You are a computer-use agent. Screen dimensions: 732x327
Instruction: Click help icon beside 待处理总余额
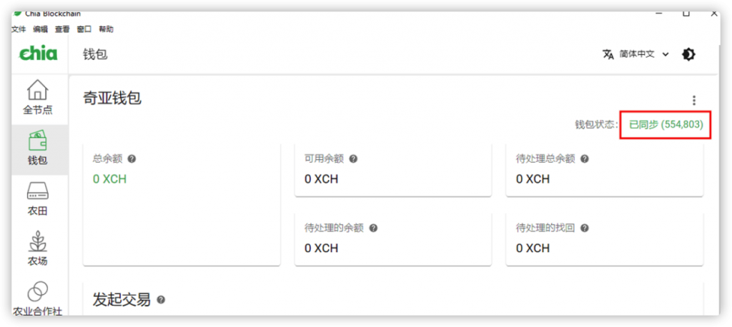tap(585, 159)
